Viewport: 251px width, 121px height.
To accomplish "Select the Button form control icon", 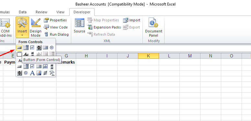I will pos(19,48).
